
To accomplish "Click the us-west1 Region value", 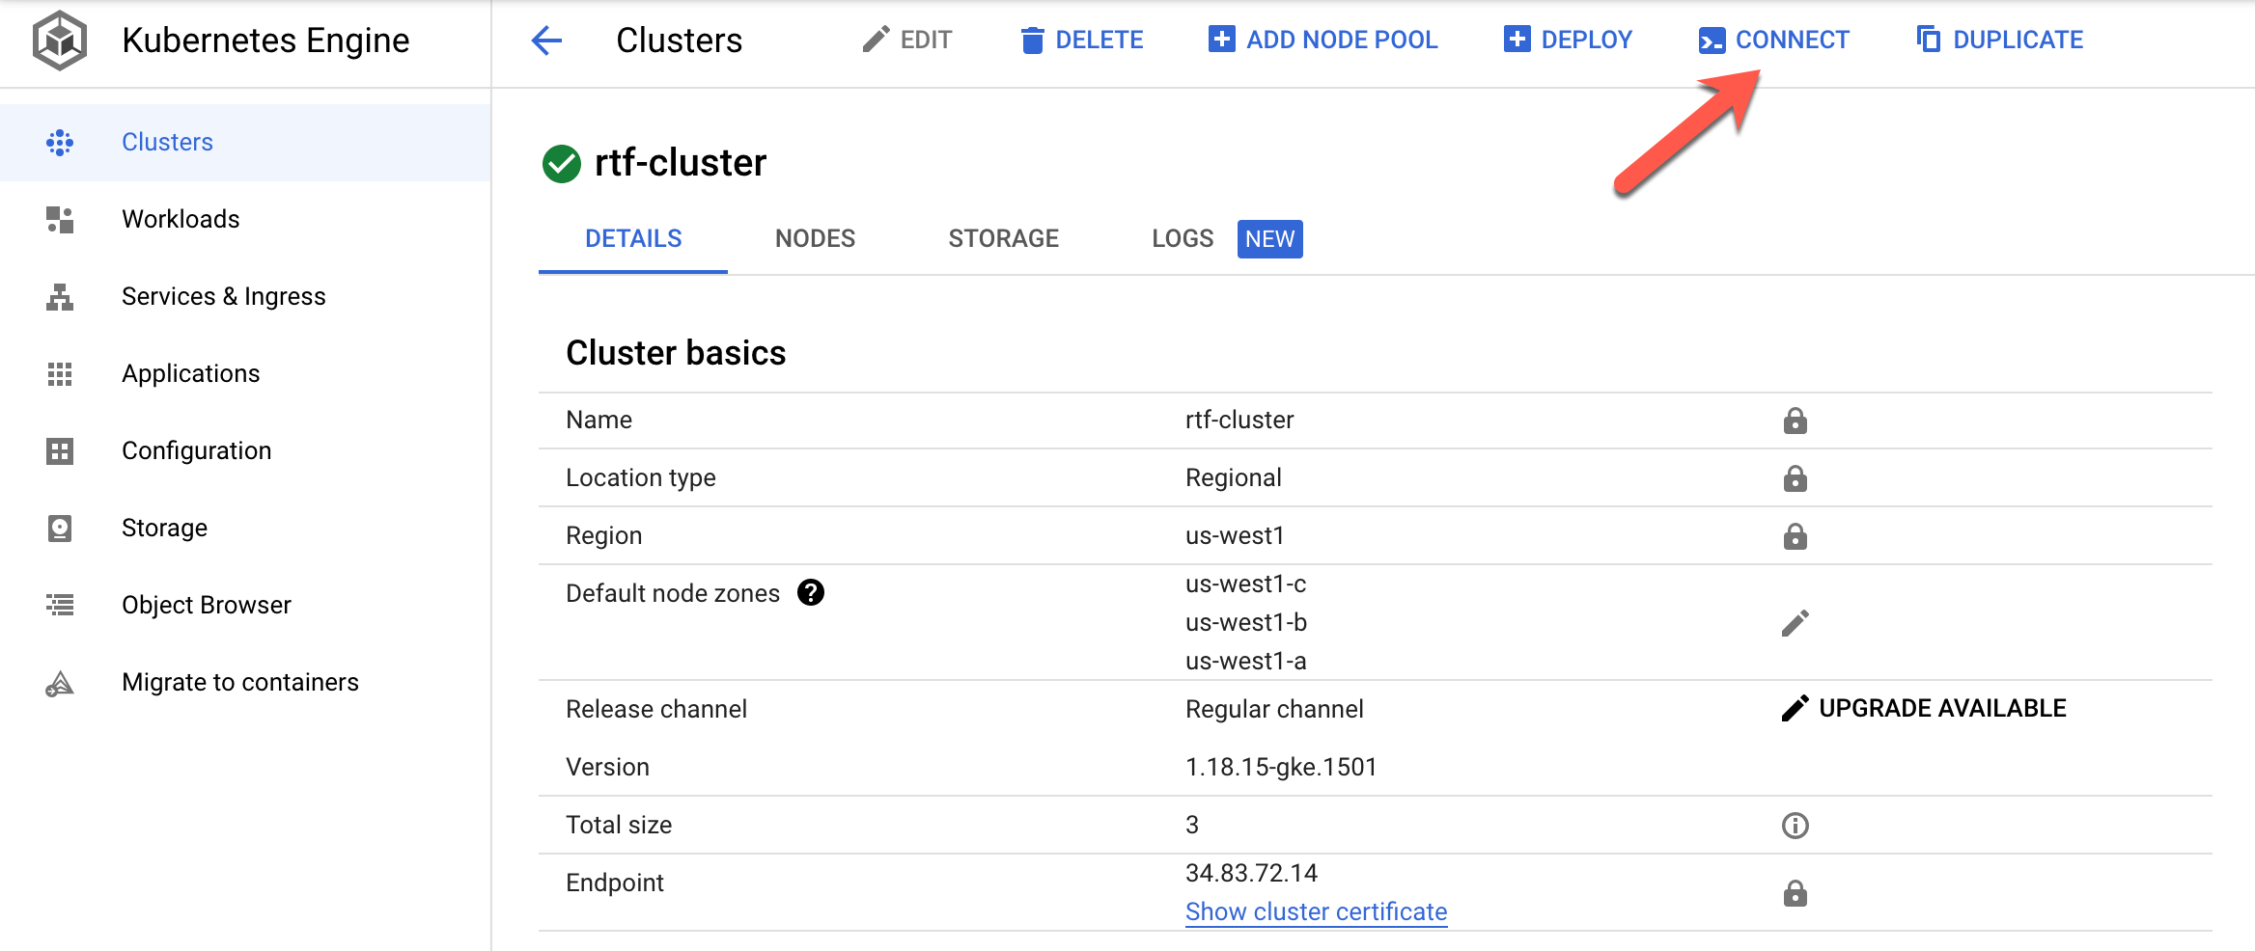I will [x=1235, y=536].
